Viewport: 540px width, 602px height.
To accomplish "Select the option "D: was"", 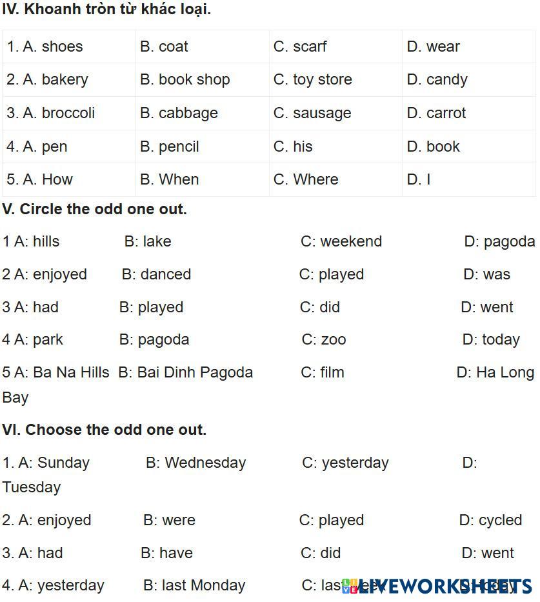I will coord(486,274).
